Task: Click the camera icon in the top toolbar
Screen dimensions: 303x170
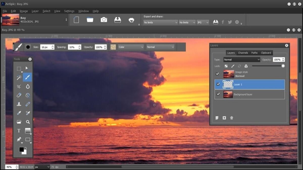Action: tap(104, 20)
